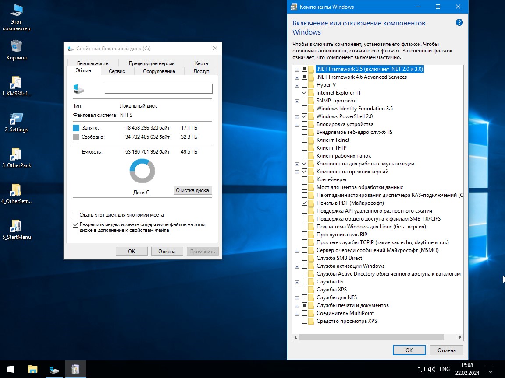The width and height of the screenshot is (505, 378).
Task: Click the help question mark icon
Action: 459,23
